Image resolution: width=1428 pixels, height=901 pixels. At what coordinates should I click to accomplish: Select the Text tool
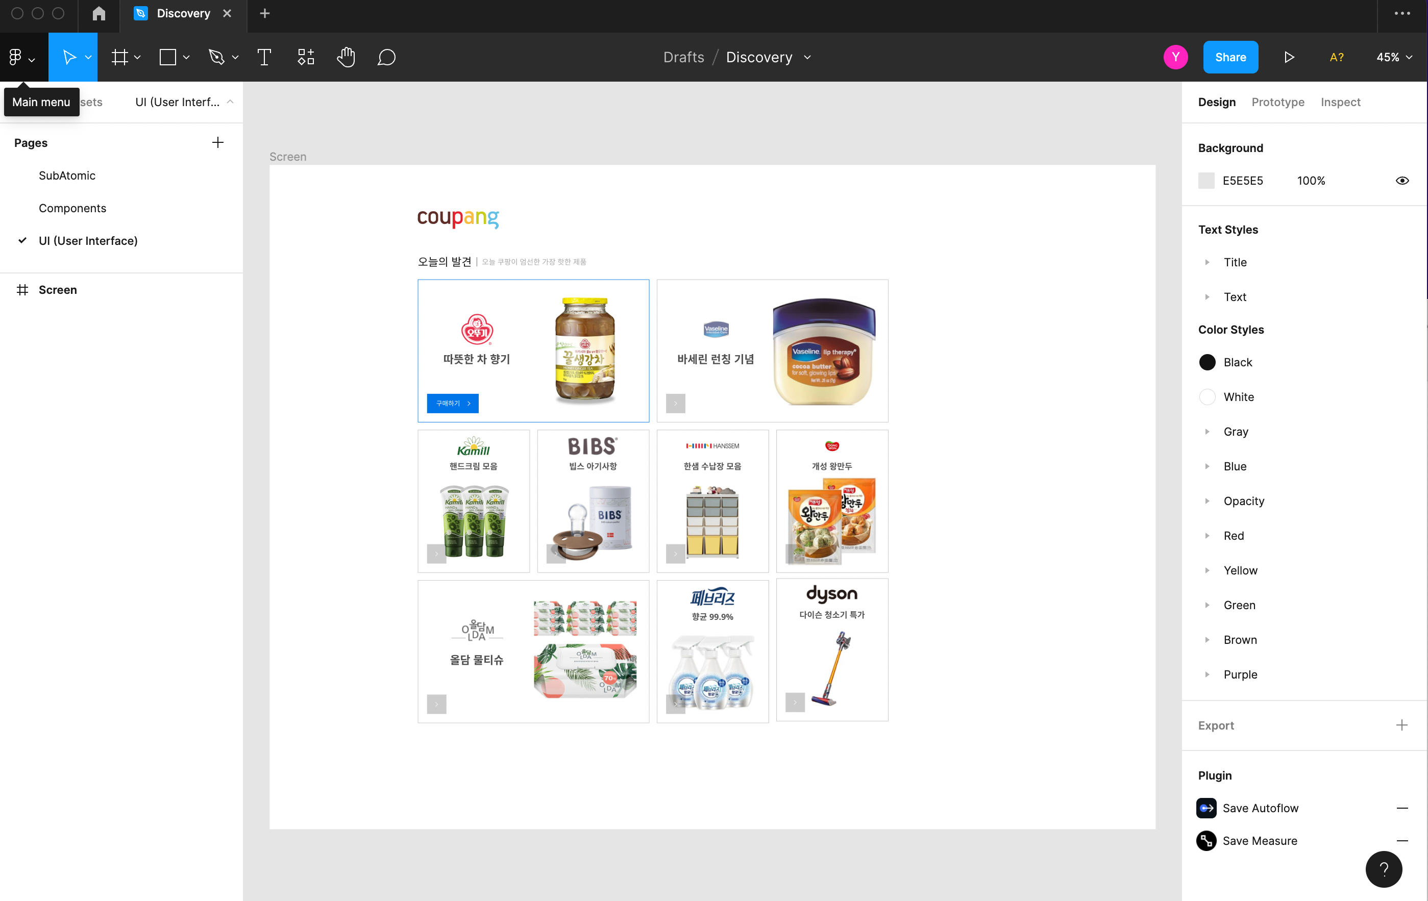tap(264, 57)
